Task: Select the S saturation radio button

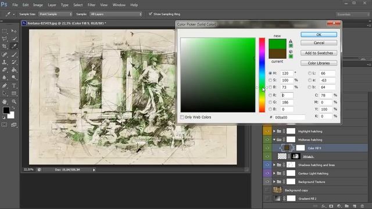Action: 270,80
